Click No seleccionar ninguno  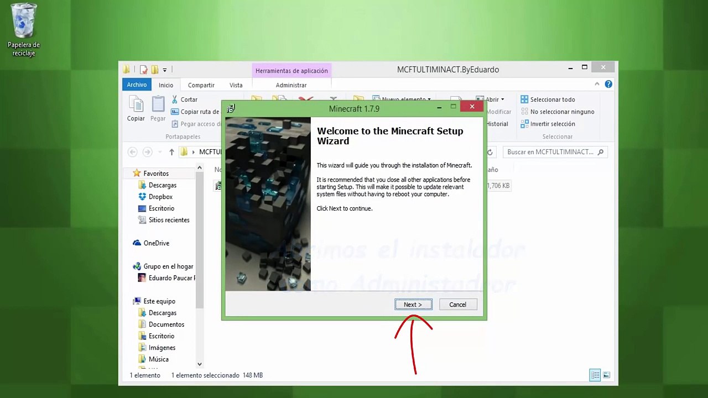point(557,112)
